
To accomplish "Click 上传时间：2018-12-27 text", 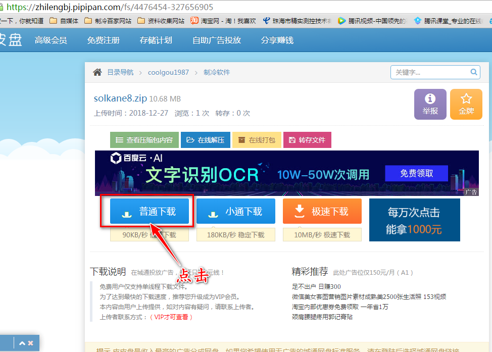I will tap(131, 113).
